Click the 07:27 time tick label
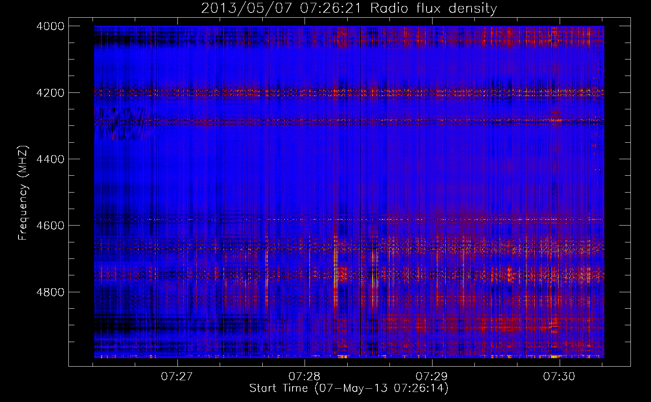The image size is (651, 402). tap(177, 377)
